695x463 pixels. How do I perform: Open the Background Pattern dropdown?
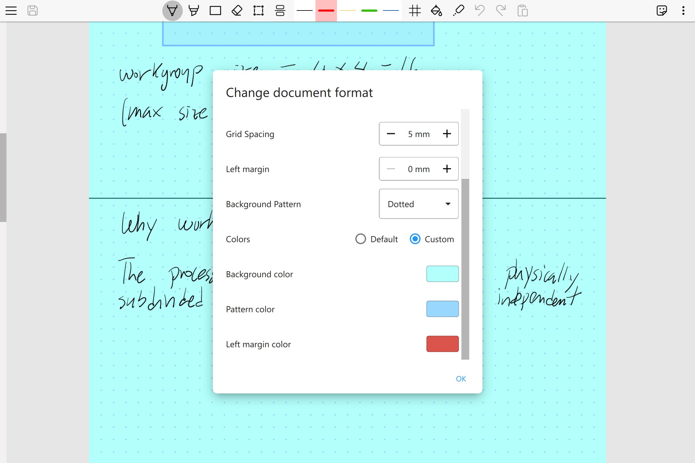point(418,204)
